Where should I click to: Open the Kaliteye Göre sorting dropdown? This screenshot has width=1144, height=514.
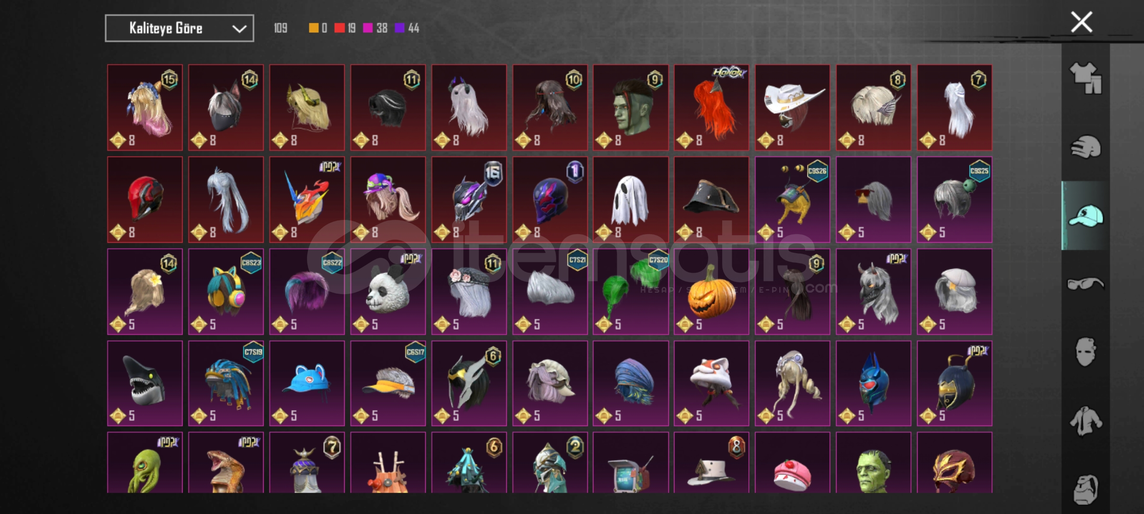pyautogui.click(x=179, y=28)
